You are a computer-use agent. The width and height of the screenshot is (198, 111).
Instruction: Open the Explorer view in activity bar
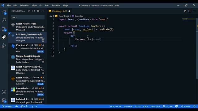(x=4, y=12)
